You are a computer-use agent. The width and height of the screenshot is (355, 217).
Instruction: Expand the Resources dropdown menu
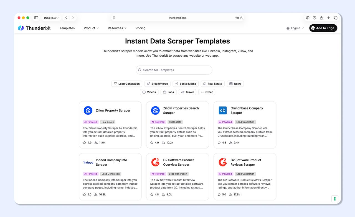(117, 28)
